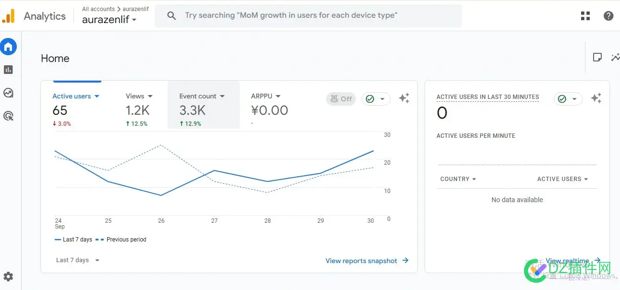Open the note icon beside Home header
This screenshot has height=290, width=620.
click(597, 58)
